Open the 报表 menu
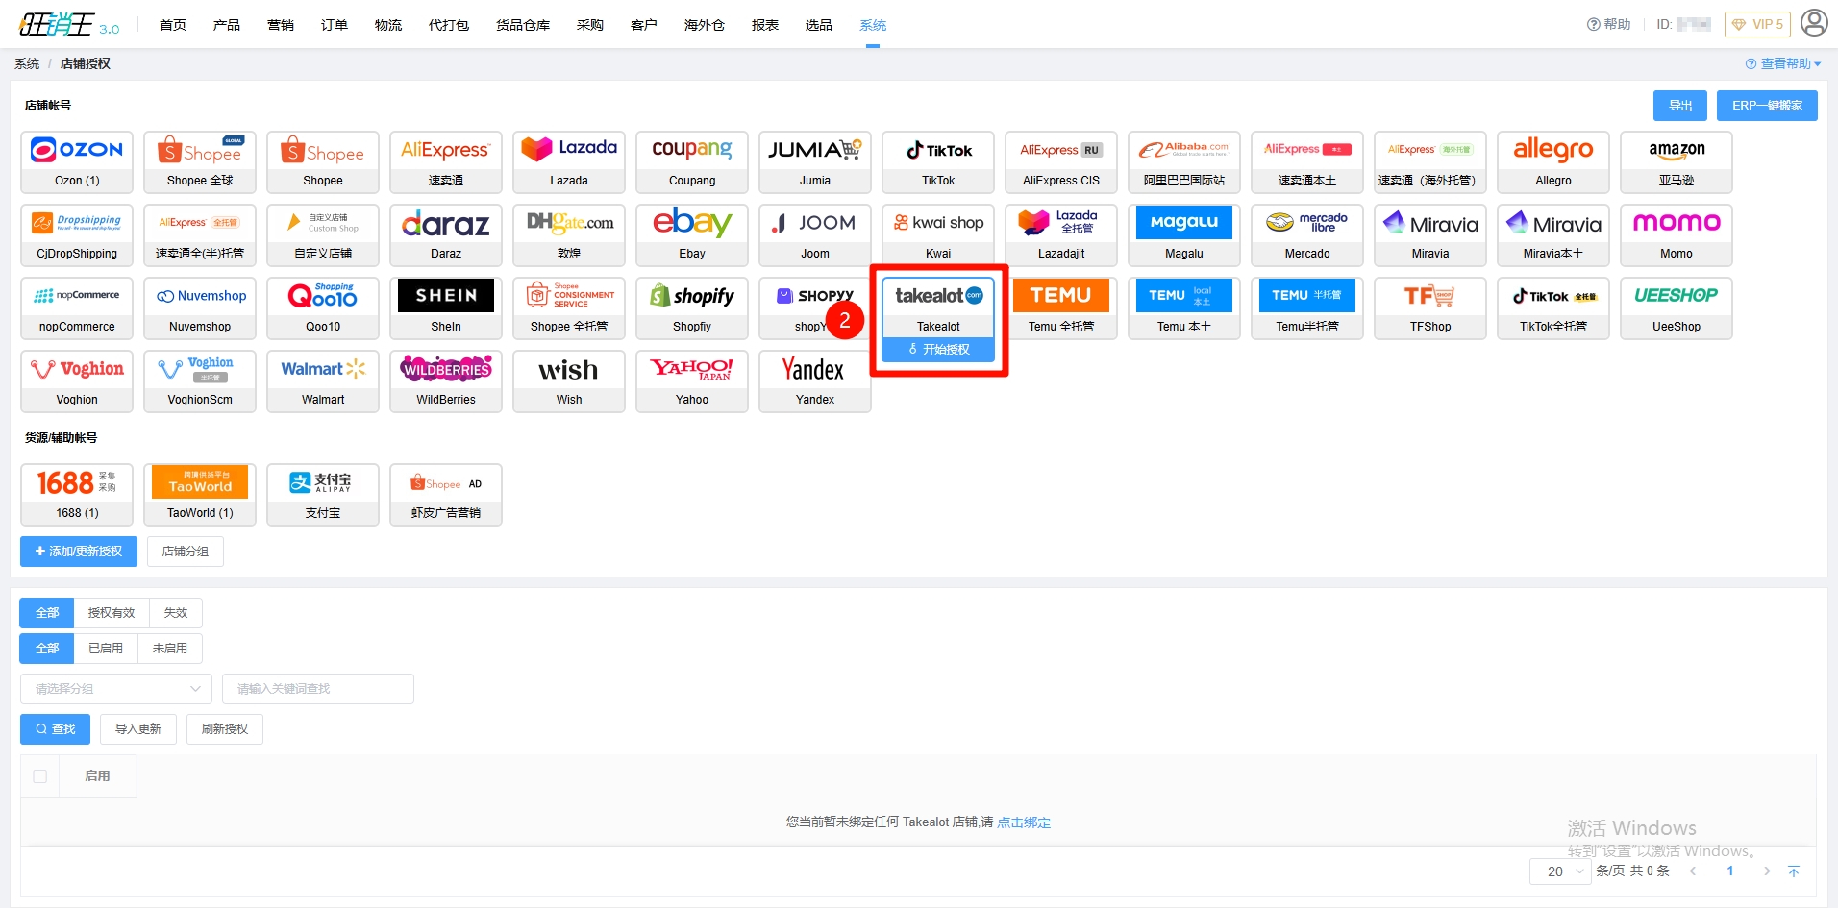Image resolution: width=1838 pixels, height=908 pixels. tap(765, 25)
